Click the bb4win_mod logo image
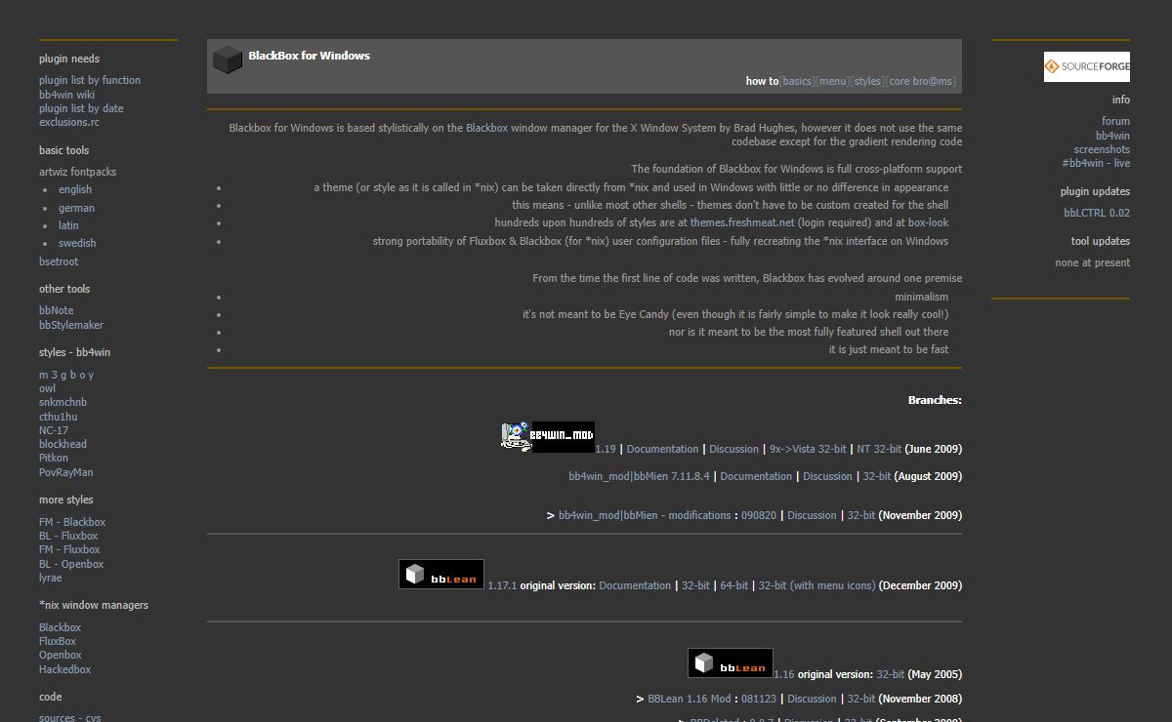This screenshot has height=722, width=1172. (x=548, y=436)
